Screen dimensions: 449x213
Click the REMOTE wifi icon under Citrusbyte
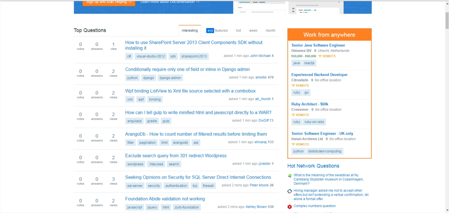point(294,86)
